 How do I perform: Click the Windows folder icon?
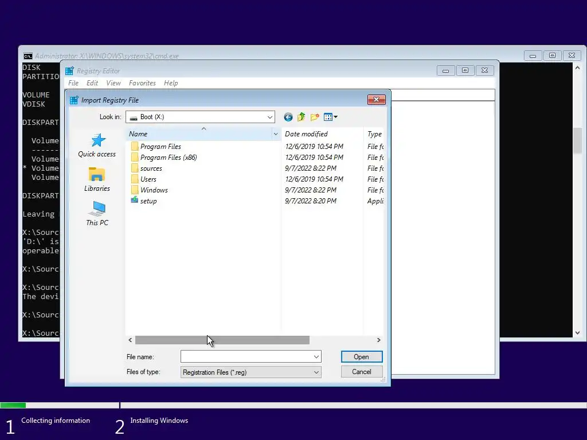(135, 190)
